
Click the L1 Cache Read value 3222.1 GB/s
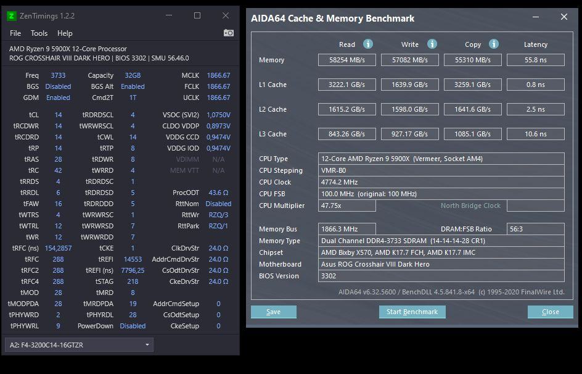point(347,85)
